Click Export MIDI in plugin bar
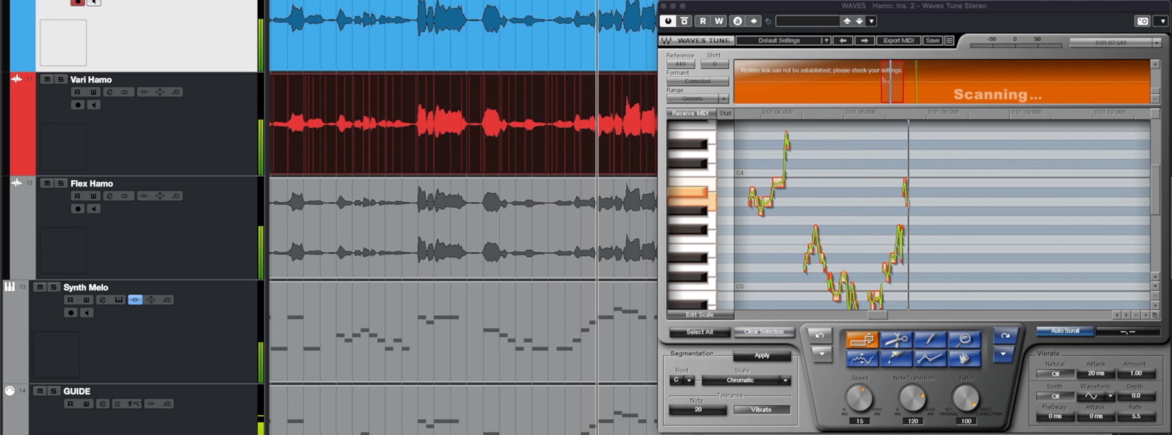The height and width of the screenshot is (435, 1172). [x=899, y=40]
